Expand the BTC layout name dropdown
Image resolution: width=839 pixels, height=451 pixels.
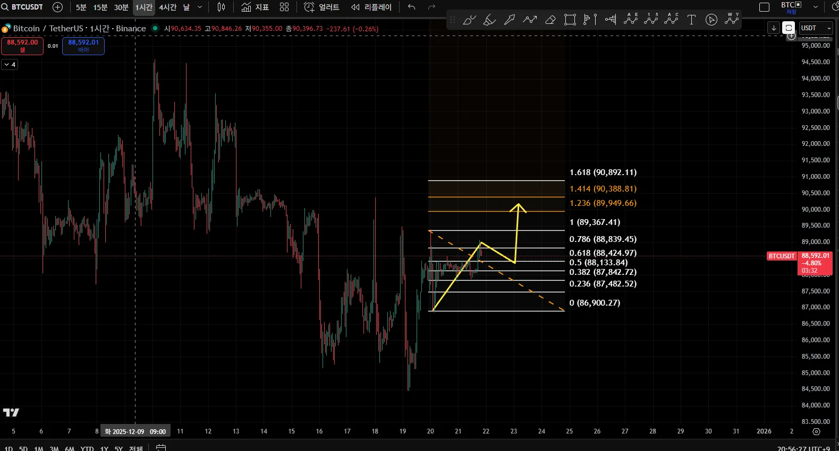tap(816, 7)
